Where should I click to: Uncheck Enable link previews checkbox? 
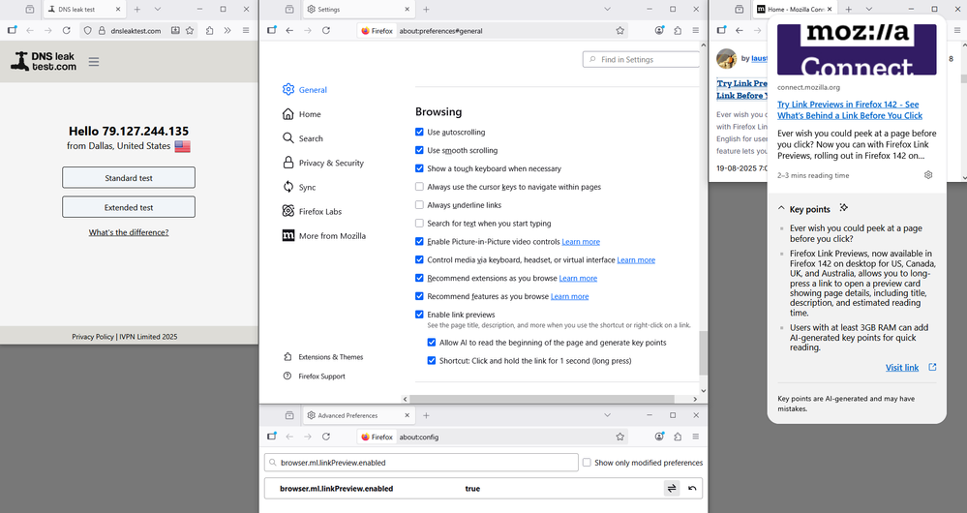click(x=419, y=315)
